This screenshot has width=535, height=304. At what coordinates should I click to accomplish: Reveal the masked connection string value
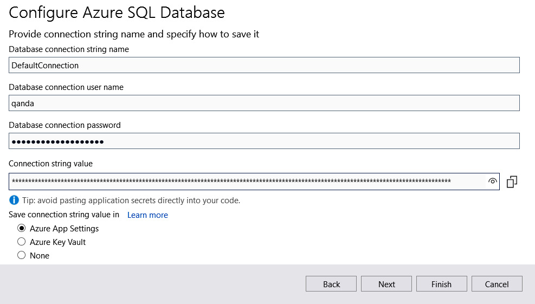(x=492, y=181)
